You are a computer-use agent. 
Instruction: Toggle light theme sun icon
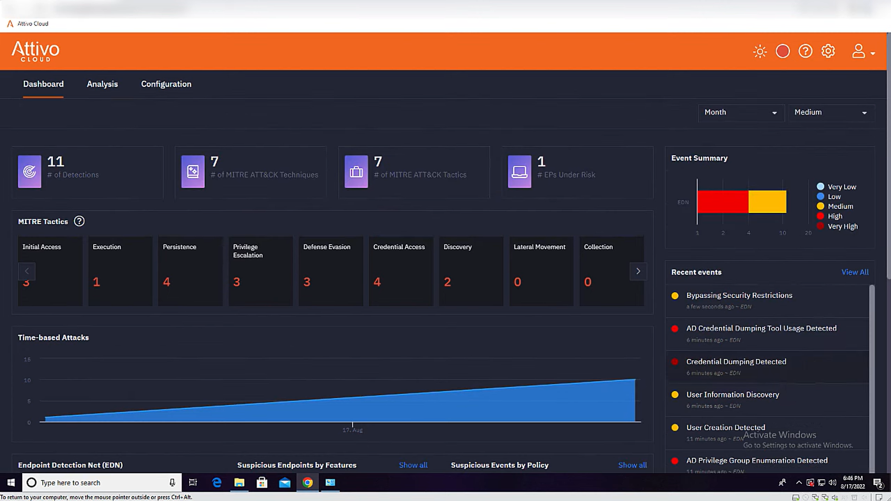coord(760,51)
